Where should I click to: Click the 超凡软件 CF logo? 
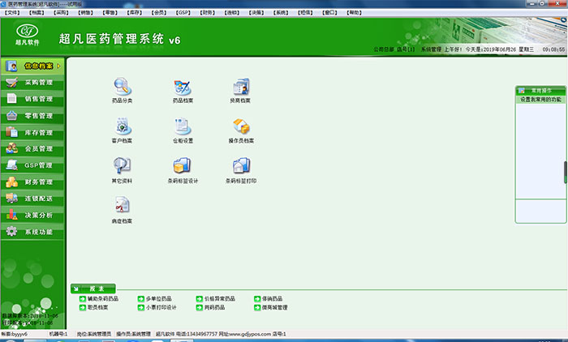click(27, 34)
